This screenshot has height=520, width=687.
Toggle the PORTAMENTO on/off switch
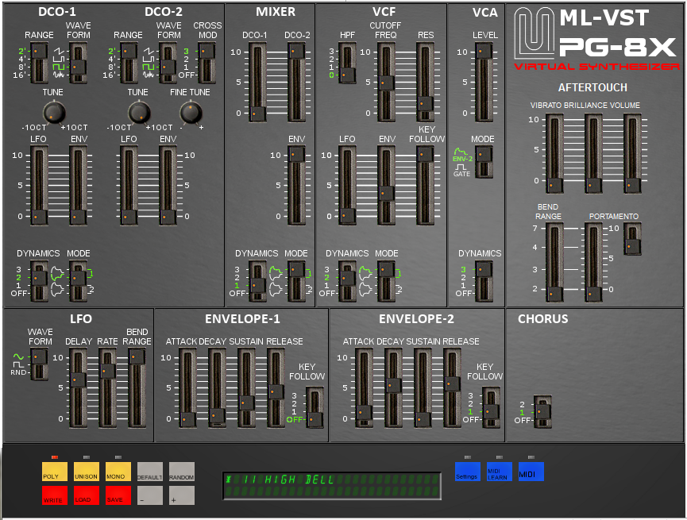click(x=633, y=239)
